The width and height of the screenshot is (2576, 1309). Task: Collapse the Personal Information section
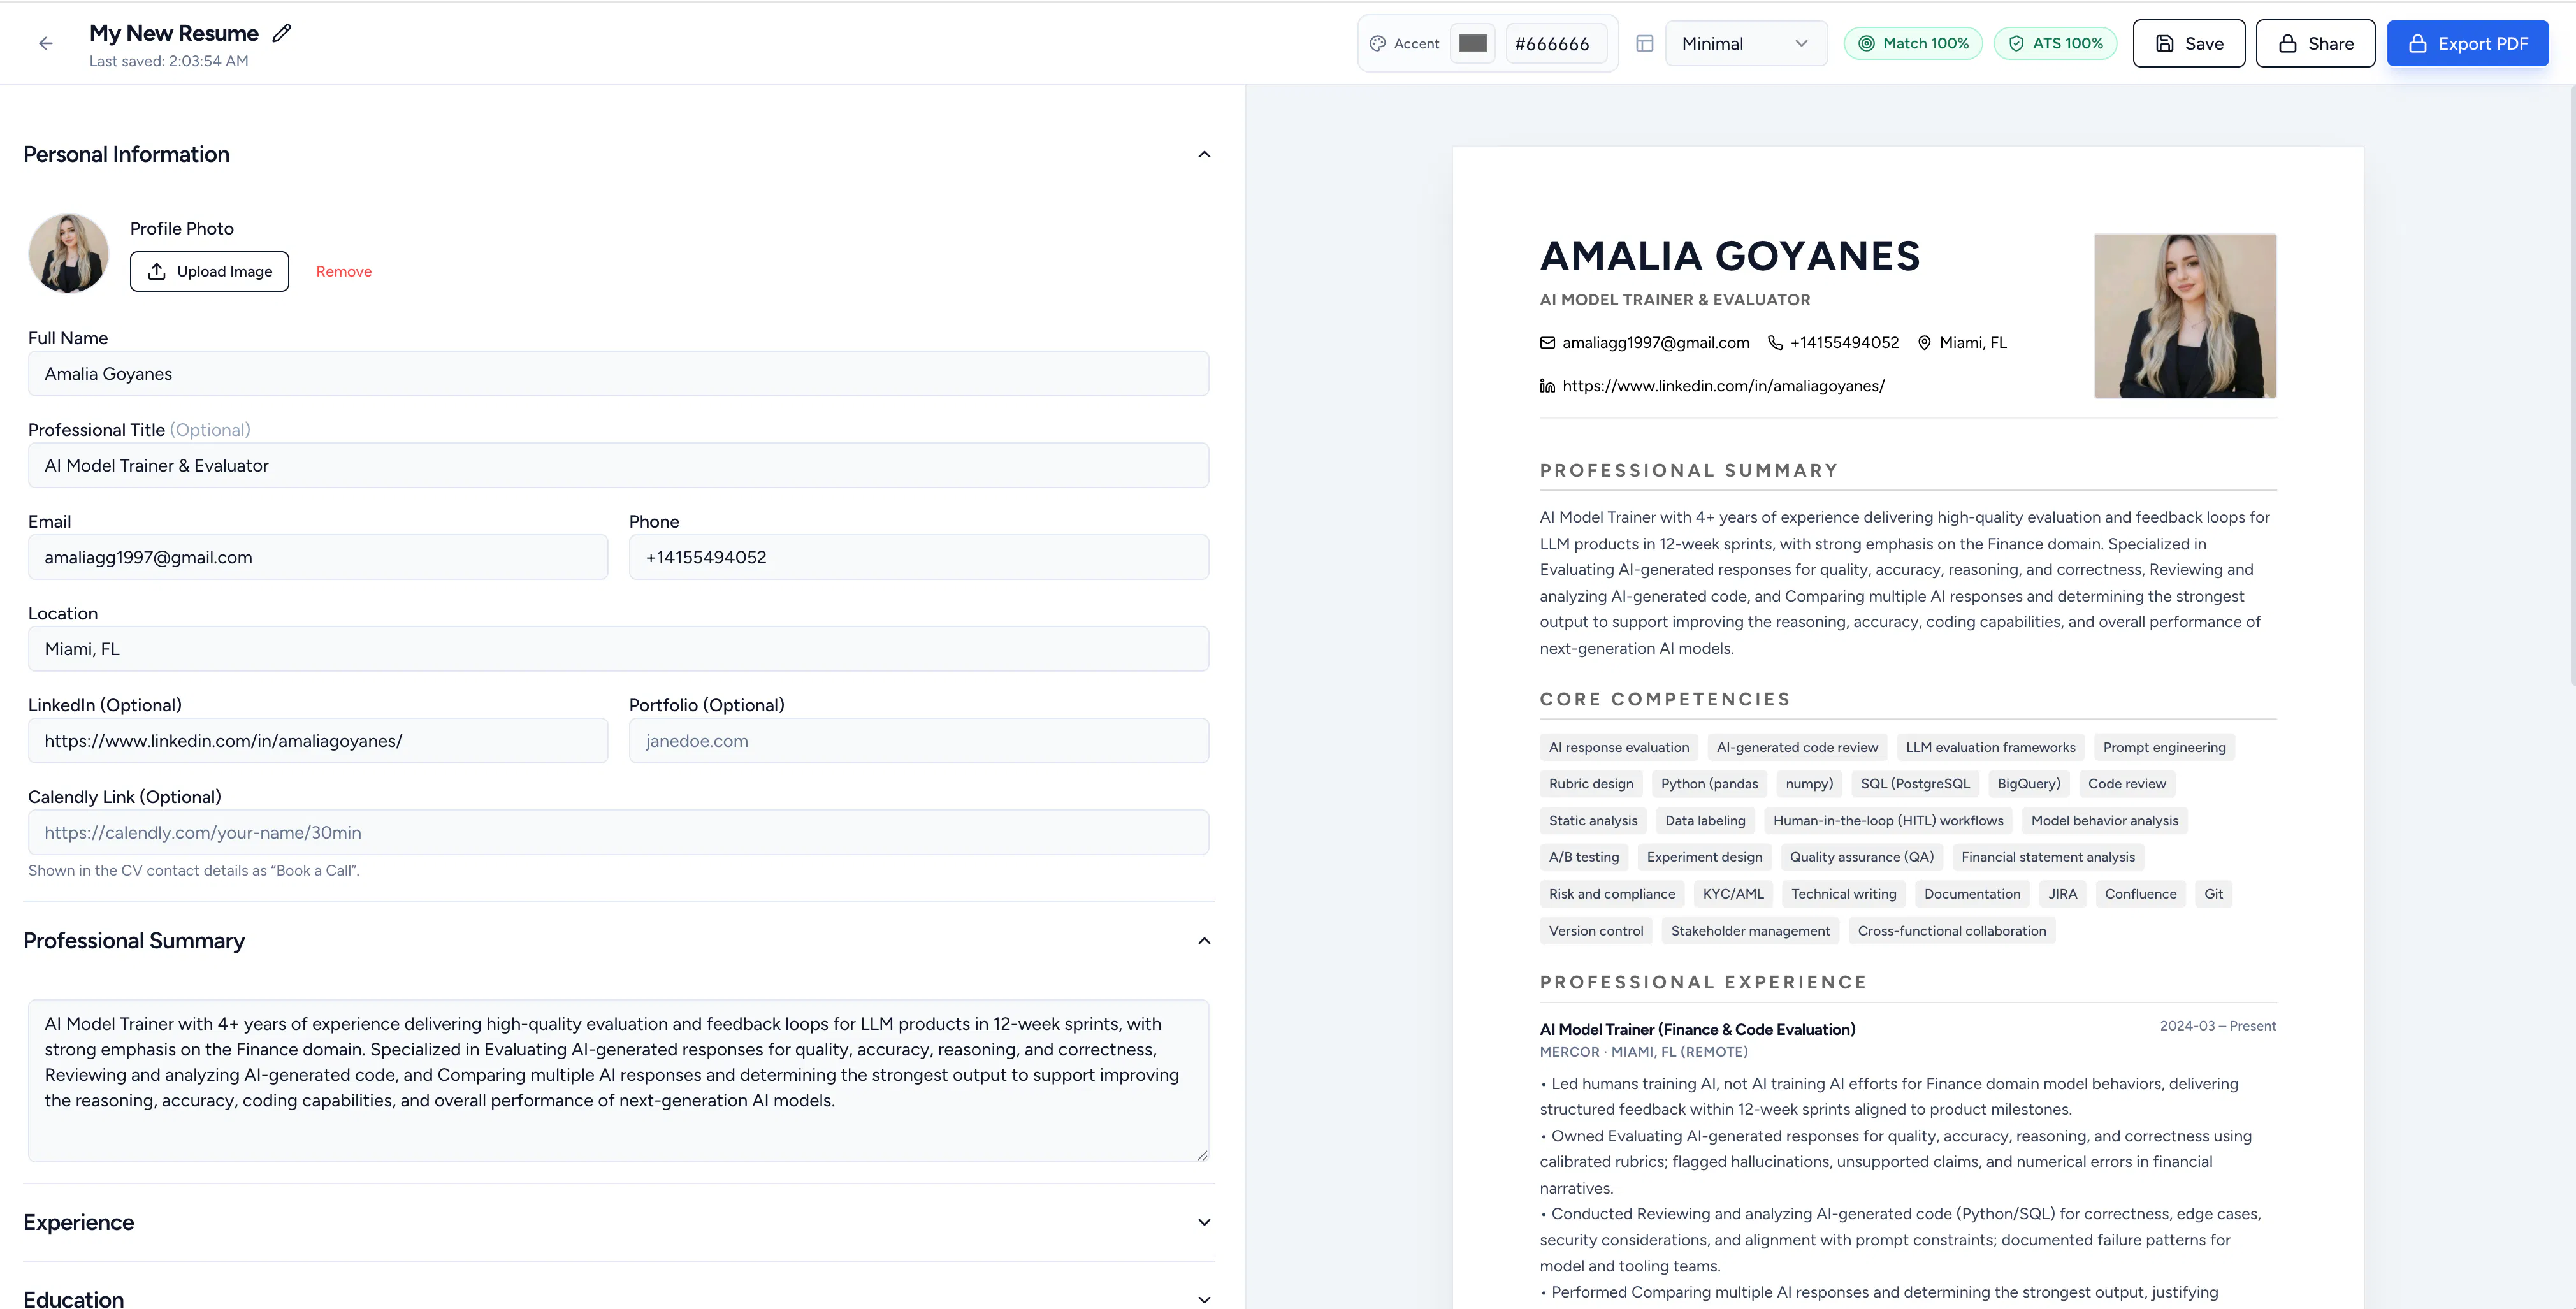(1204, 154)
